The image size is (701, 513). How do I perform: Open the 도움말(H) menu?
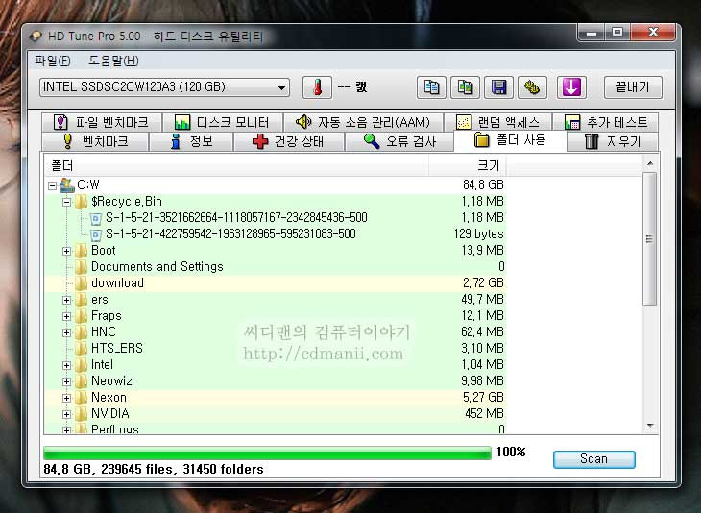point(113,61)
